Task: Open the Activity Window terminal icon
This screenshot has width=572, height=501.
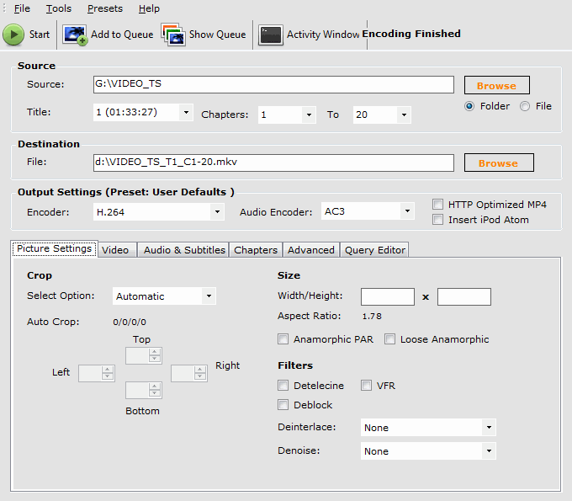Action: pos(271,35)
